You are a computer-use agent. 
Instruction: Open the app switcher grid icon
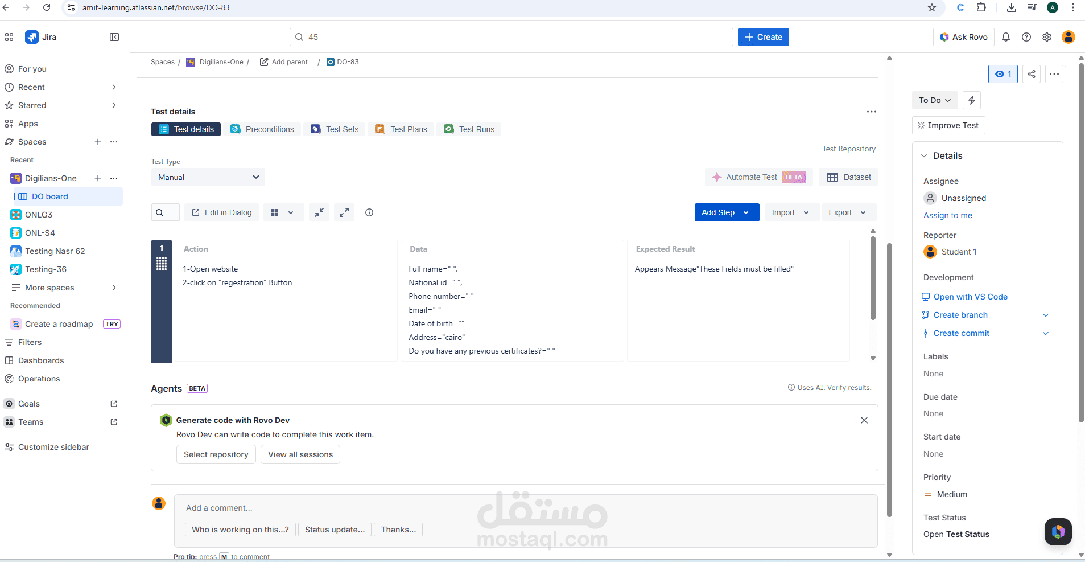9,37
